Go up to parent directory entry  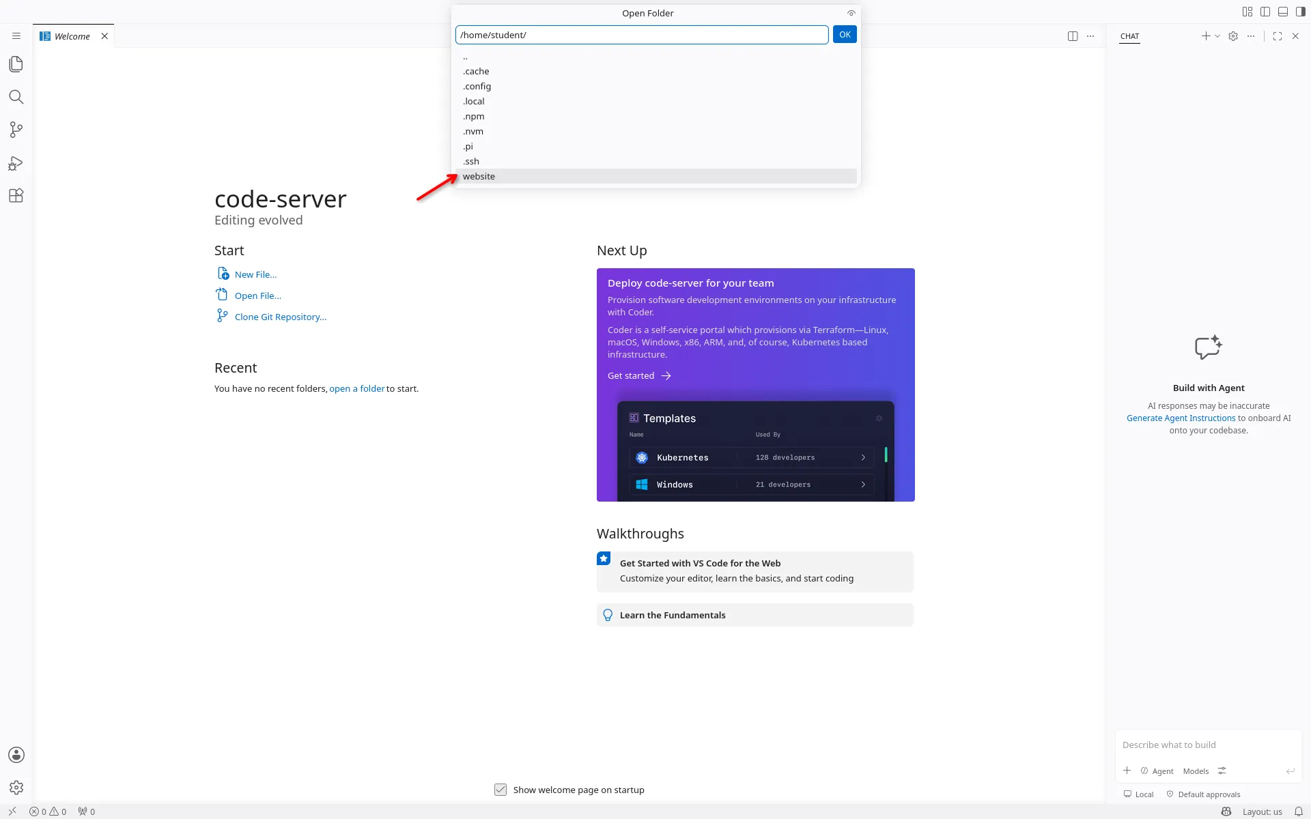(x=655, y=56)
